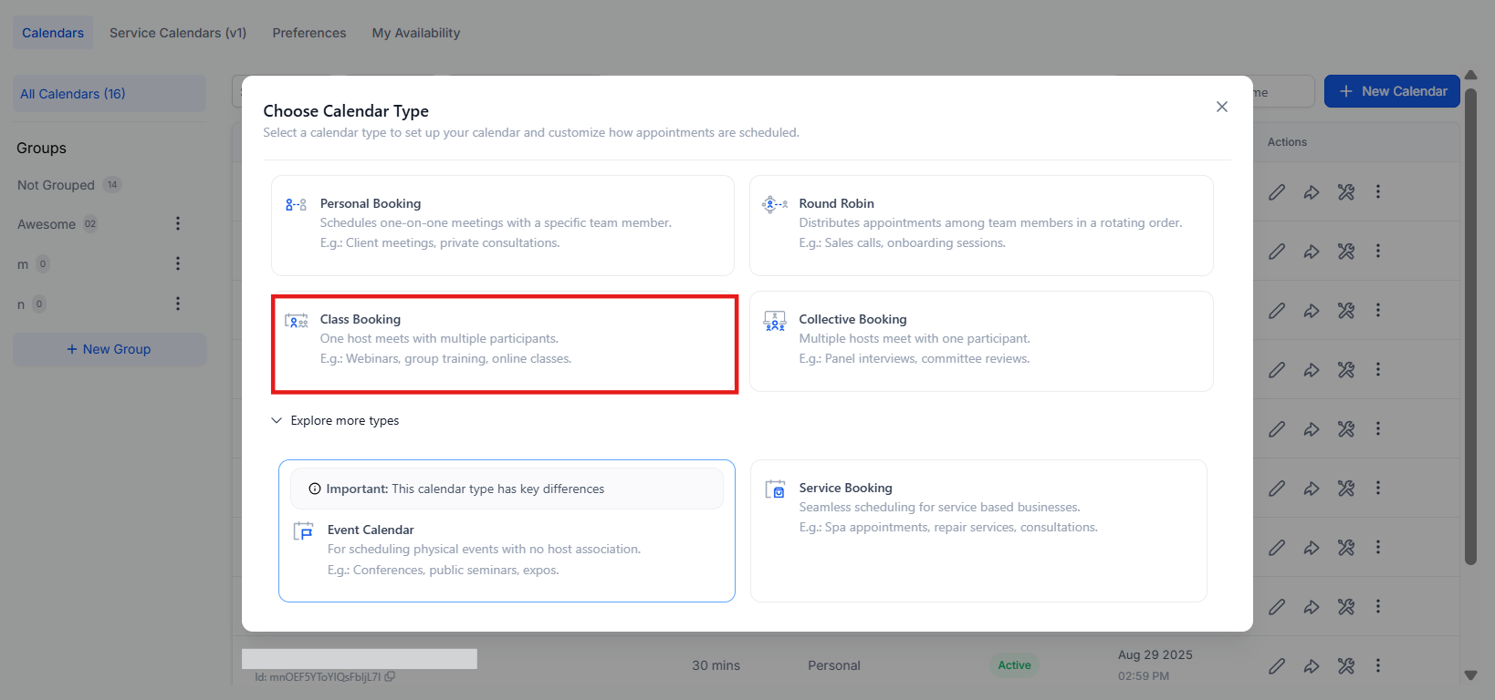Click the Class Booking type icon
The image size is (1495, 700).
[x=296, y=321]
